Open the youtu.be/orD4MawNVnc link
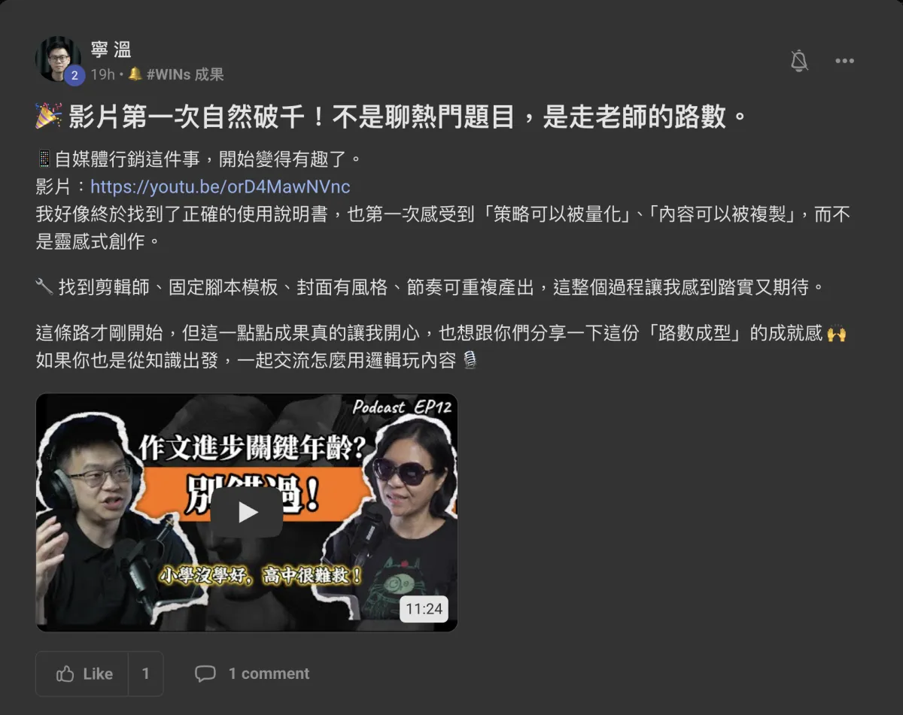This screenshot has height=715, width=903. point(220,186)
